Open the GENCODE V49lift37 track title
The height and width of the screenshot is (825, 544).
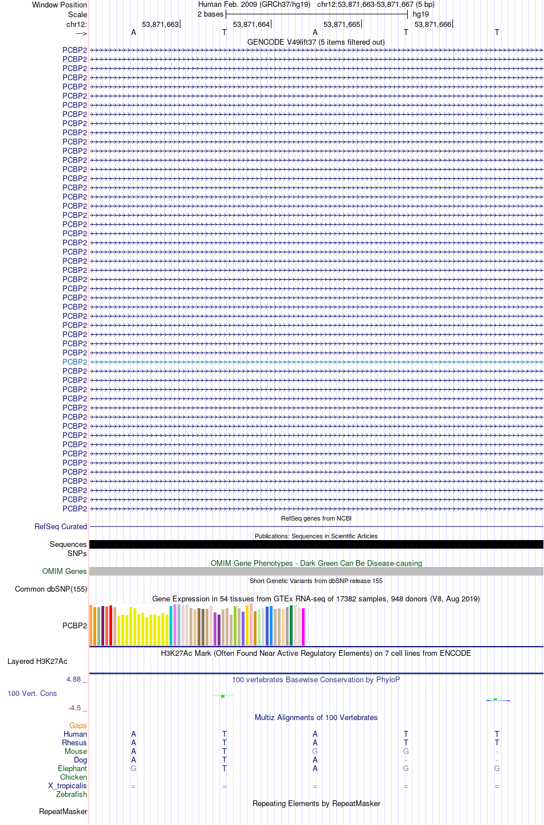[x=316, y=42]
